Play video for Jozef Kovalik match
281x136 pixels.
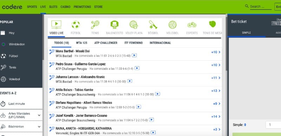[x=151, y=120]
